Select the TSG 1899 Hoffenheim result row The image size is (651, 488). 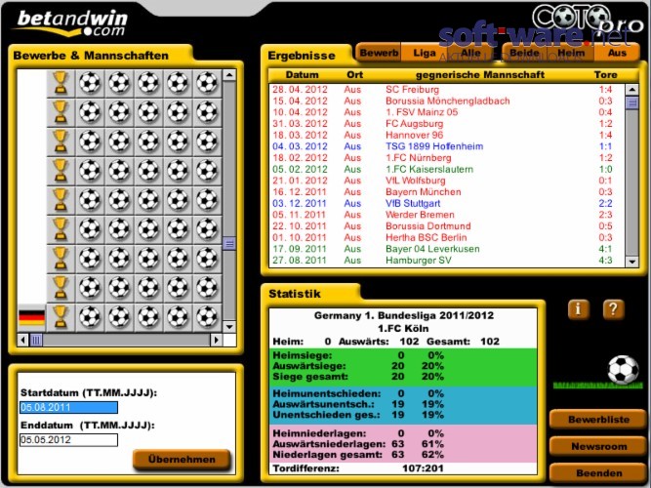(446, 146)
